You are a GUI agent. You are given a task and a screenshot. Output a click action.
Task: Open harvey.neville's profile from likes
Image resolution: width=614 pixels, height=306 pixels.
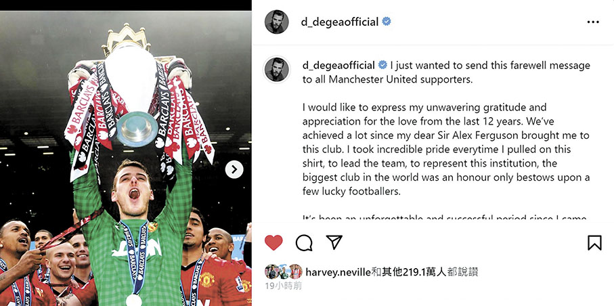(x=338, y=272)
